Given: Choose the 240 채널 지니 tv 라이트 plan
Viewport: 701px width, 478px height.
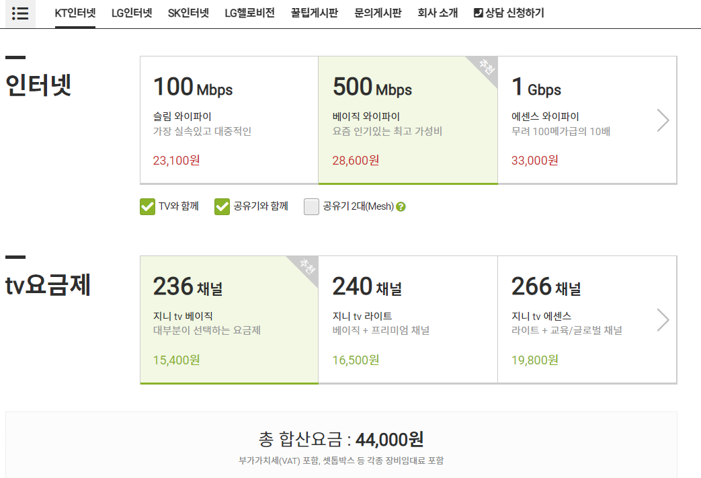Looking at the screenshot, I should click(x=408, y=320).
